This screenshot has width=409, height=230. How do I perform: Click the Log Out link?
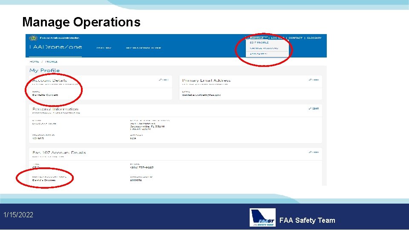(x=277, y=38)
